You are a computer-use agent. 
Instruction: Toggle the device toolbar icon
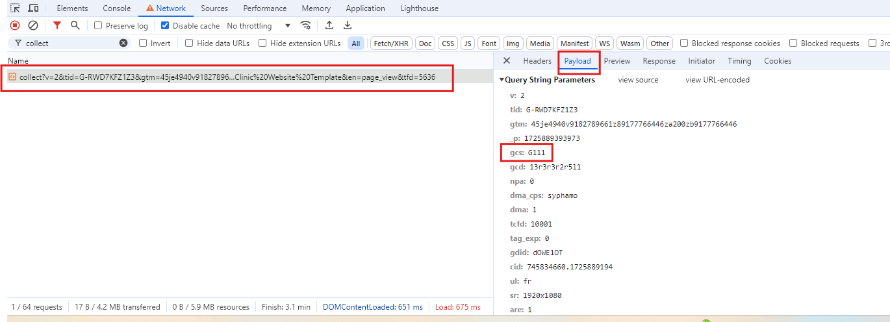pos(33,8)
